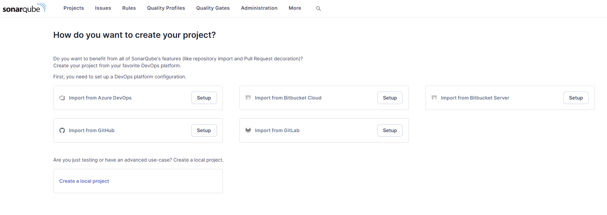This screenshot has width=607, height=215.
Task: Click the Azure DevOps icon
Action: 62,98
